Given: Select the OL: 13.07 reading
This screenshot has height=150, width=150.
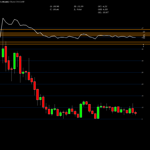Looking at the screenshot, I should click(x=103, y=13).
